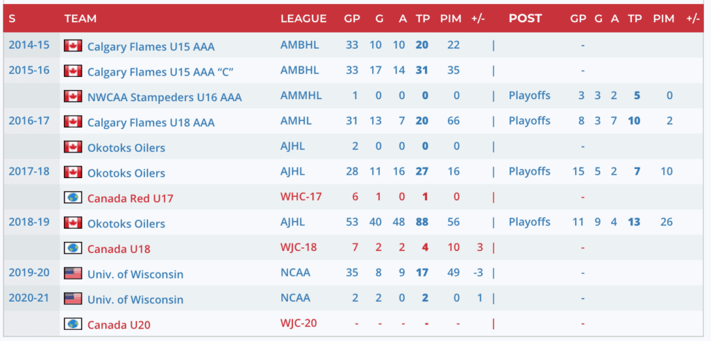This screenshot has height=341, width=711.
Task: Click globe icon beside Canada Red U17
Action: [x=73, y=198]
